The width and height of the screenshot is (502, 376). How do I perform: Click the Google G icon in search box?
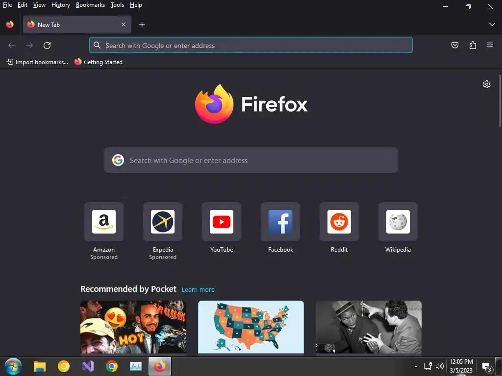(x=118, y=160)
